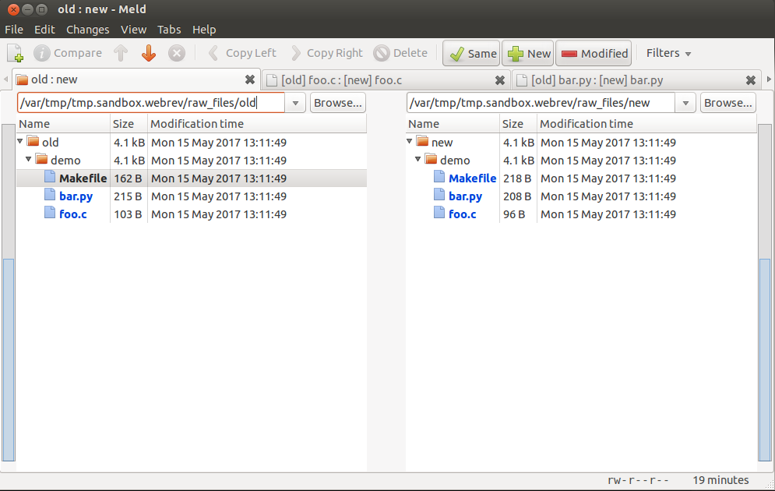
Task: Collapse the 'new' folder in right tree
Action: point(410,141)
